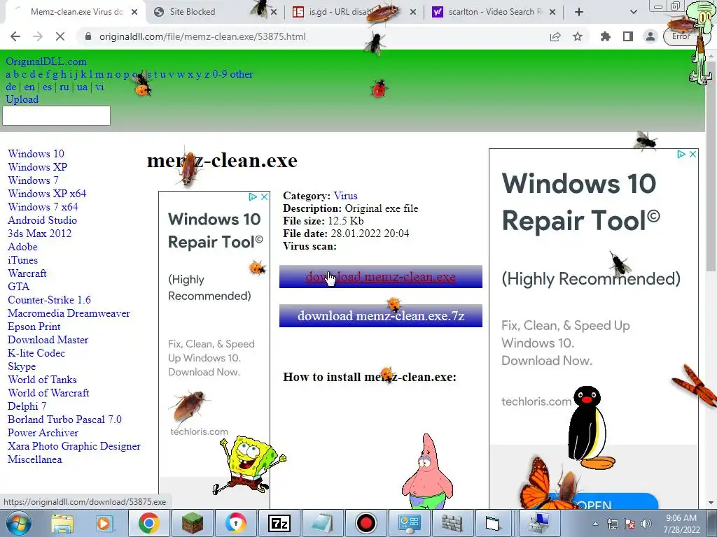The height and width of the screenshot is (537, 717).
Task: Open the Windows 10 category link
Action: point(36,154)
